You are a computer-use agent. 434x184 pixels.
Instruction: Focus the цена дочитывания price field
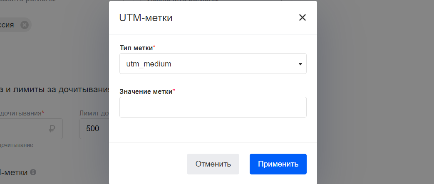coord(31,129)
